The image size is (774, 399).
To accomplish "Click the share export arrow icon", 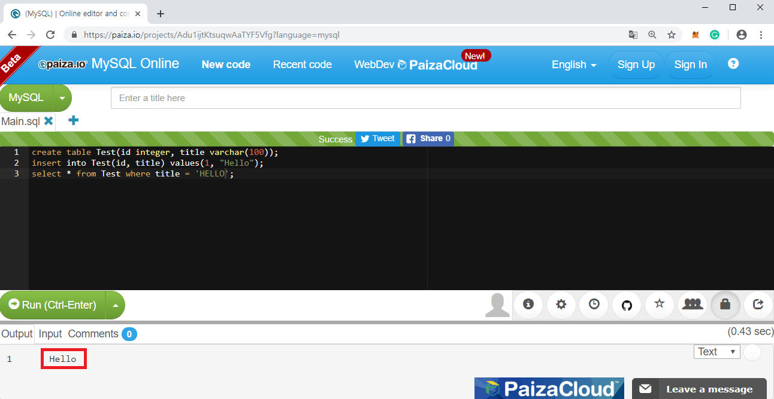I will pos(758,304).
